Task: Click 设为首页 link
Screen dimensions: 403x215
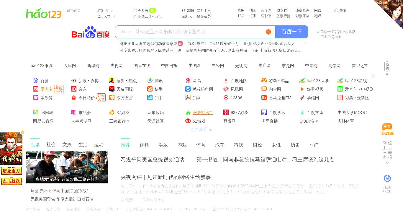Action: [x=74, y=10]
